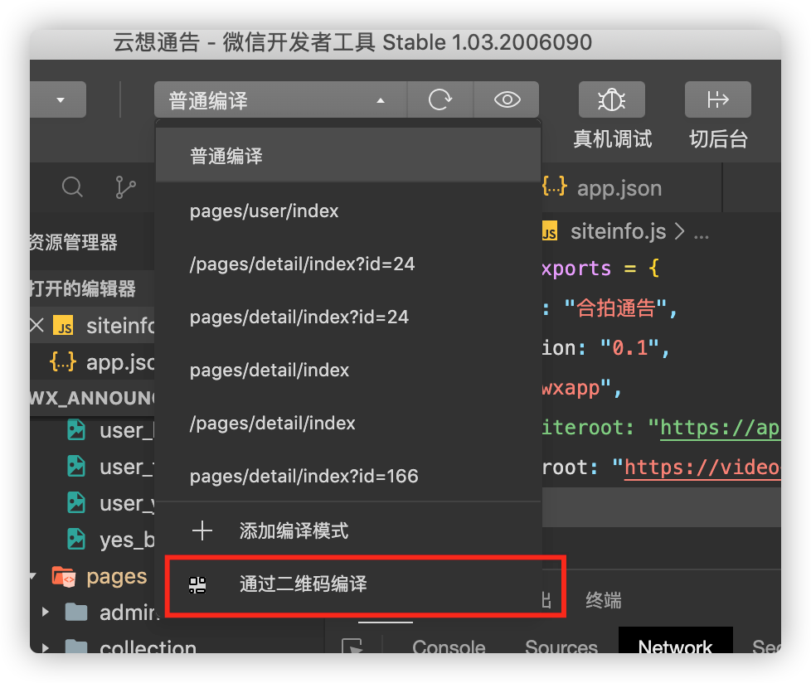Select 普通编译 in the dropdown list
This screenshot has height=683, width=811.
(348, 156)
